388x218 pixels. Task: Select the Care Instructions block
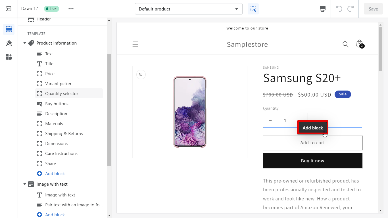coord(69,154)
